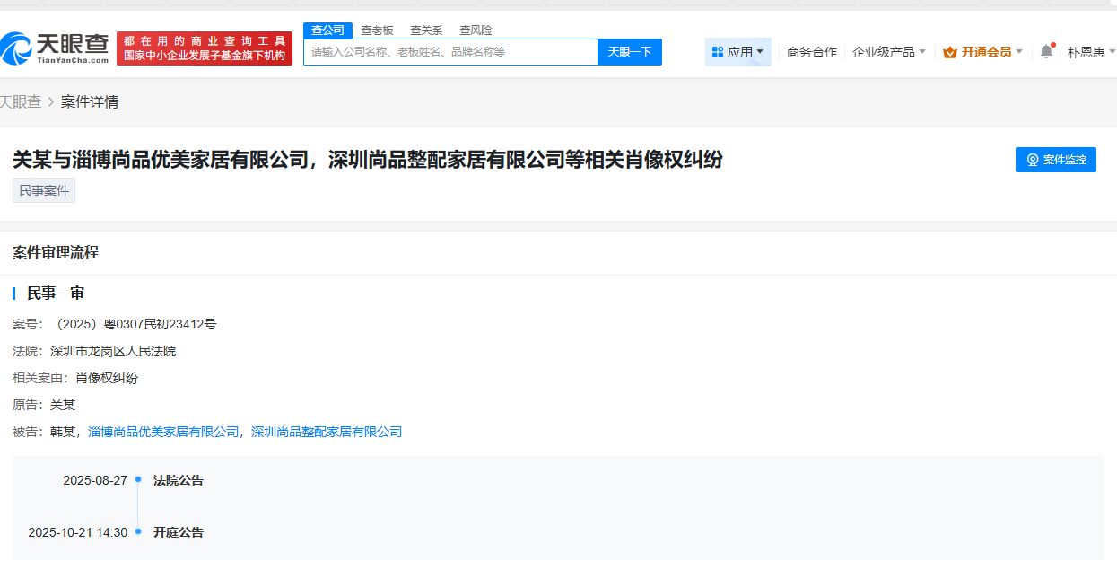Select plaintiff name 关某
1117x578 pixels.
coord(63,405)
